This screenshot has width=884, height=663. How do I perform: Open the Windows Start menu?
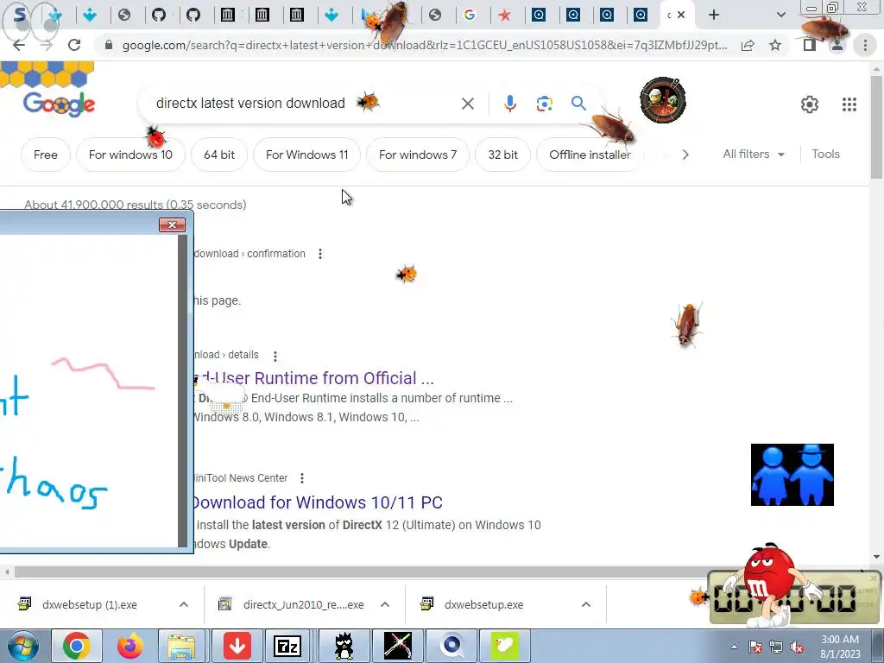pos(22,646)
